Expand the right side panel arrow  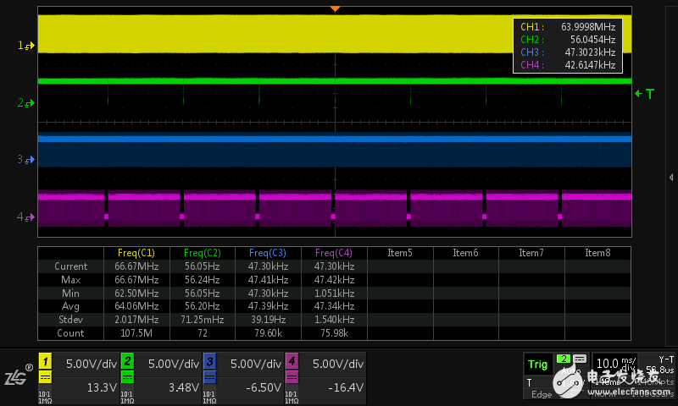coord(671,177)
